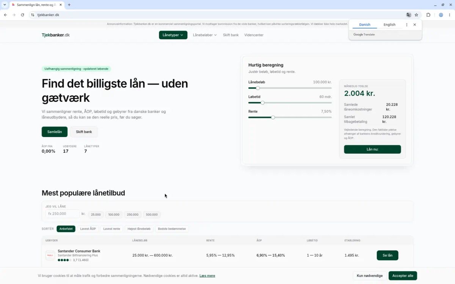455x284 pixels.
Task: Click the browser back arrow
Action: (5, 15)
